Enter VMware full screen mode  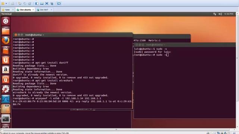(47, 3)
